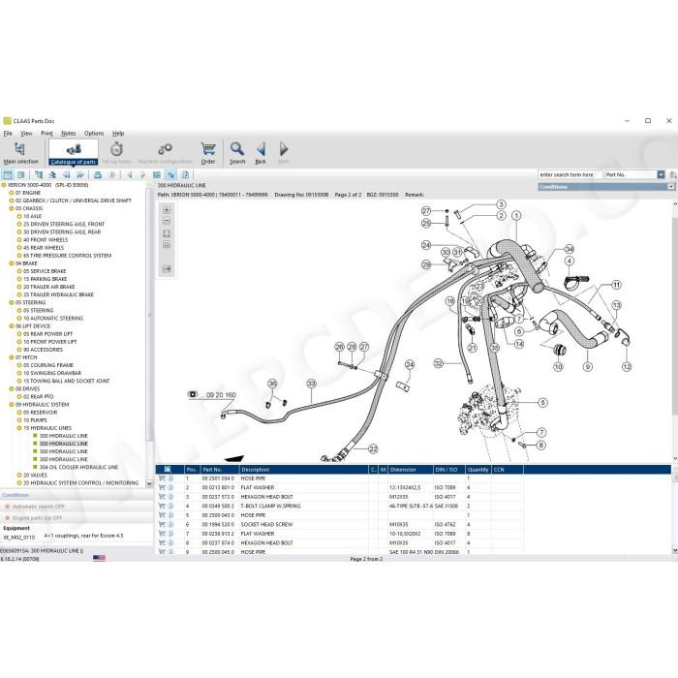Zoom in on the drawing with plus

click(167, 210)
